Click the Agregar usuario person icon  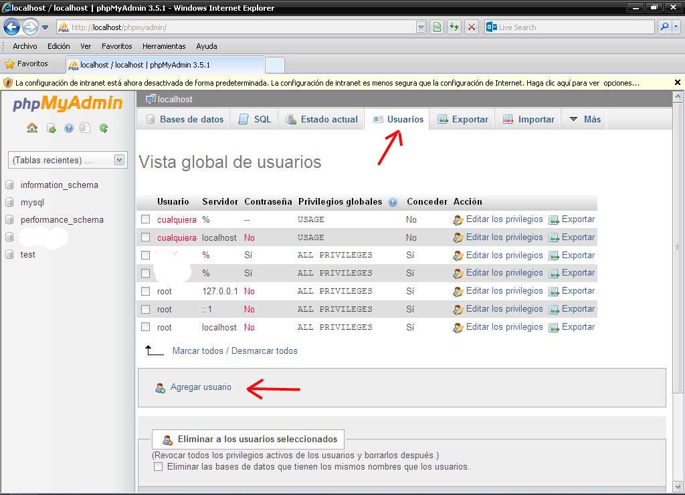click(160, 387)
